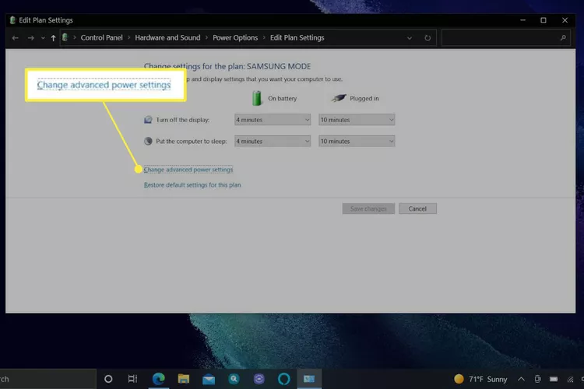Click the Put the computer to sleep label

click(191, 141)
